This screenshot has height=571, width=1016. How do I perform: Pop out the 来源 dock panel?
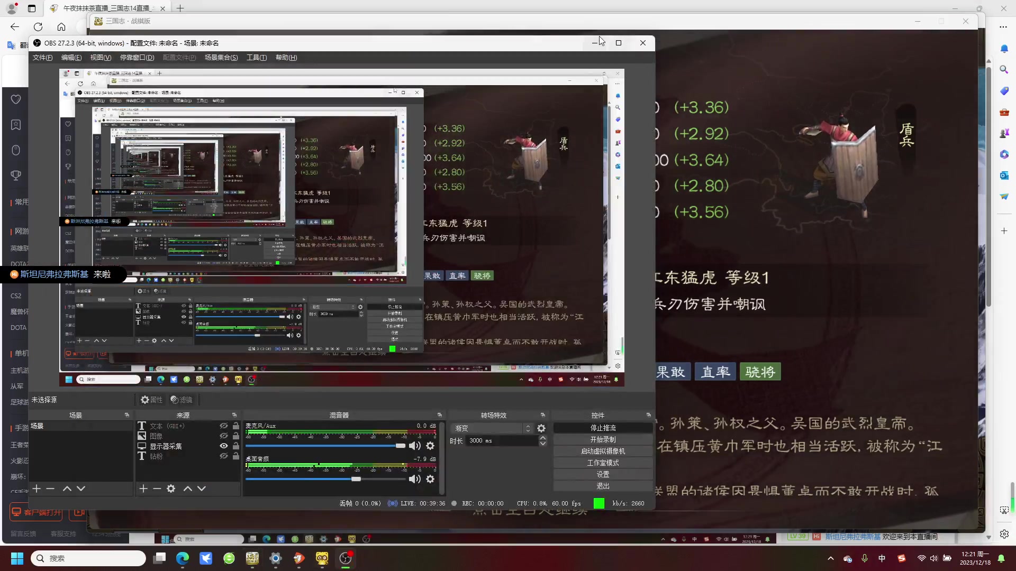[x=234, y=415]
